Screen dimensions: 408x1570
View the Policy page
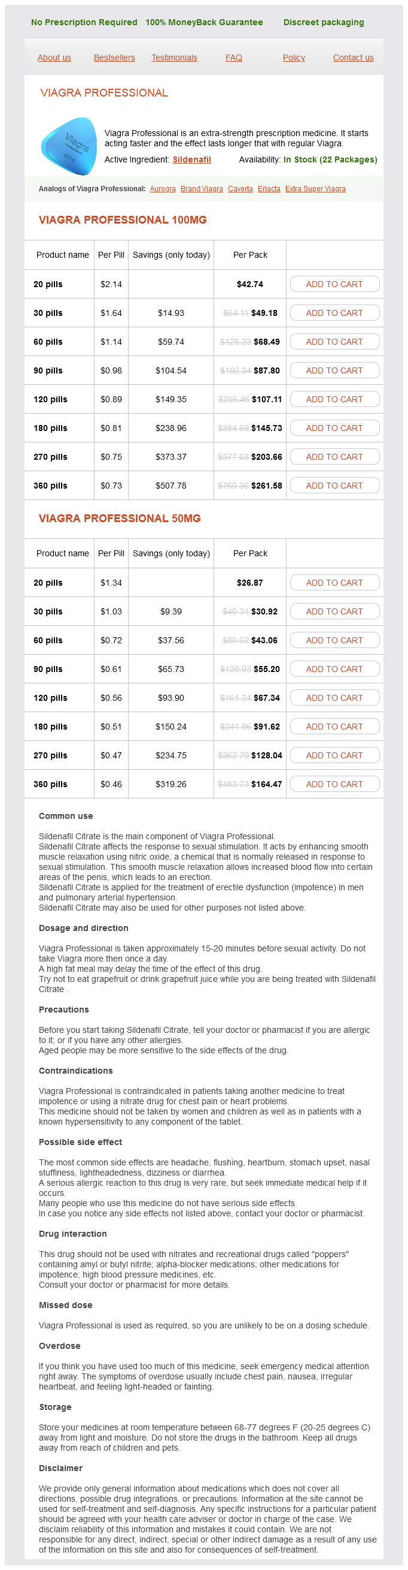tap(294, 58)
